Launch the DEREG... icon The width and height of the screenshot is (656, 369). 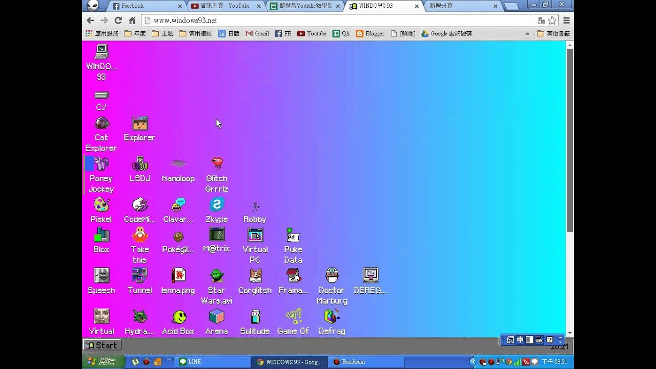coord(371,276)
